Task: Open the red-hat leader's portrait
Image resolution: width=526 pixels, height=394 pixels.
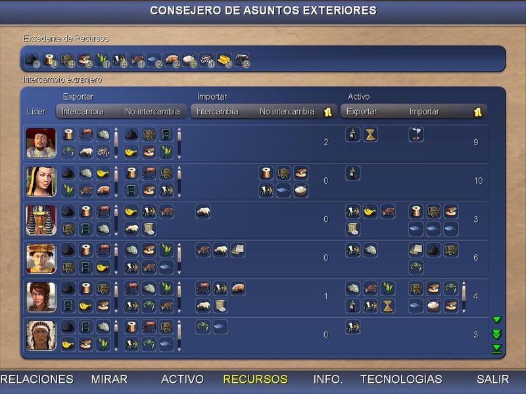Action: tap(41, 143)
